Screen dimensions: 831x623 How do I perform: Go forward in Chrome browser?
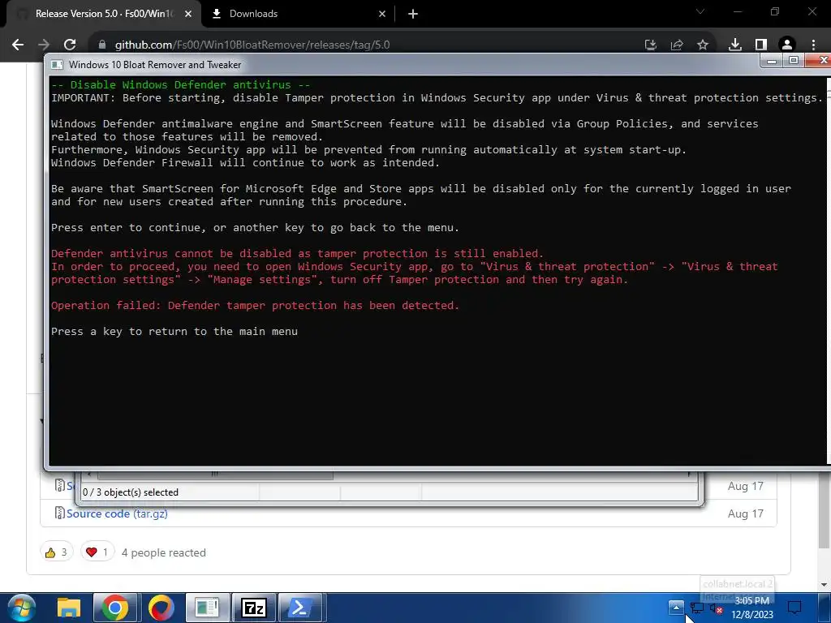pyautogui.click(x=44, y=45)
